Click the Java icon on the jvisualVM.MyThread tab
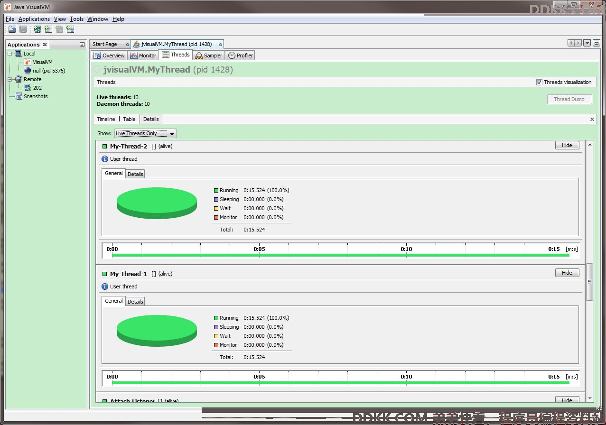 coord(137,44)
